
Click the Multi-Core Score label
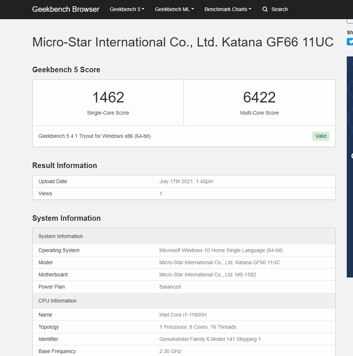[259, 113]
